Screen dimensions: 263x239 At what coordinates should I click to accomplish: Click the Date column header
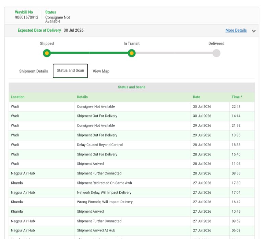tap(196, 97)
